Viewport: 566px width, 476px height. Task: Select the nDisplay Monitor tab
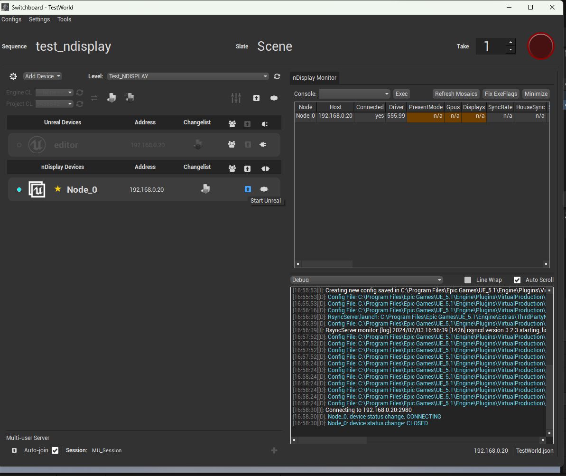point(315,78)
